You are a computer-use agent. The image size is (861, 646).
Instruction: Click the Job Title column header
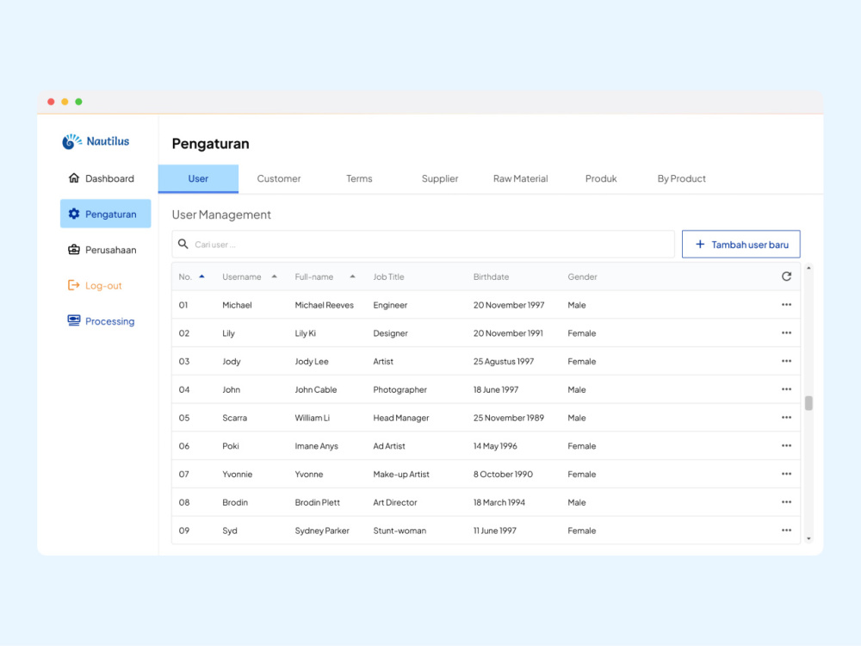coord(389,276)
